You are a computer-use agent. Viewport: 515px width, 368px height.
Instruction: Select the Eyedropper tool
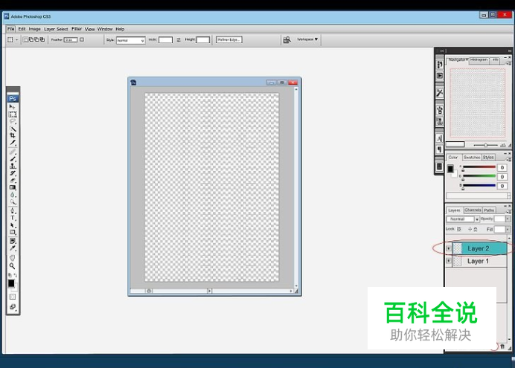13,248
